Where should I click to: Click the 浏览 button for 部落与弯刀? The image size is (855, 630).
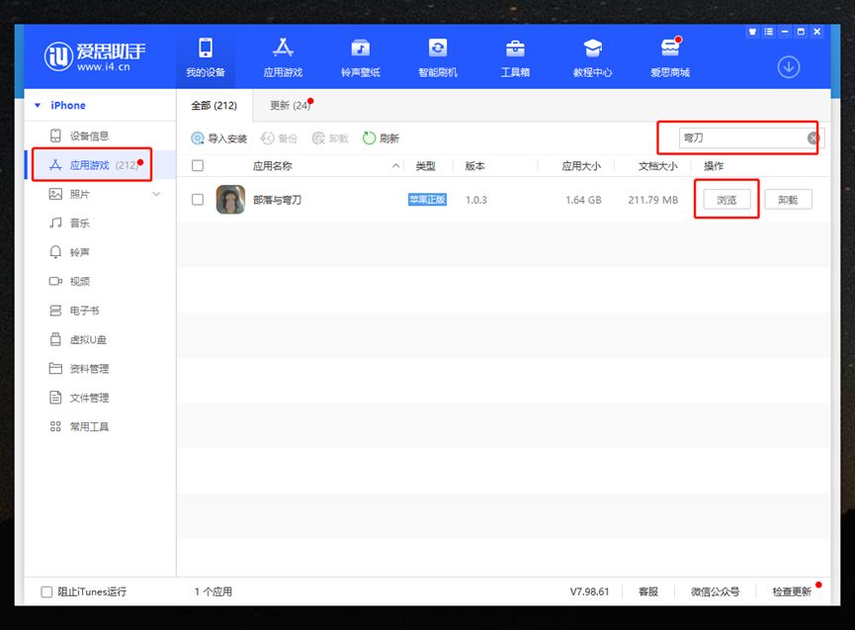(727, 200)
